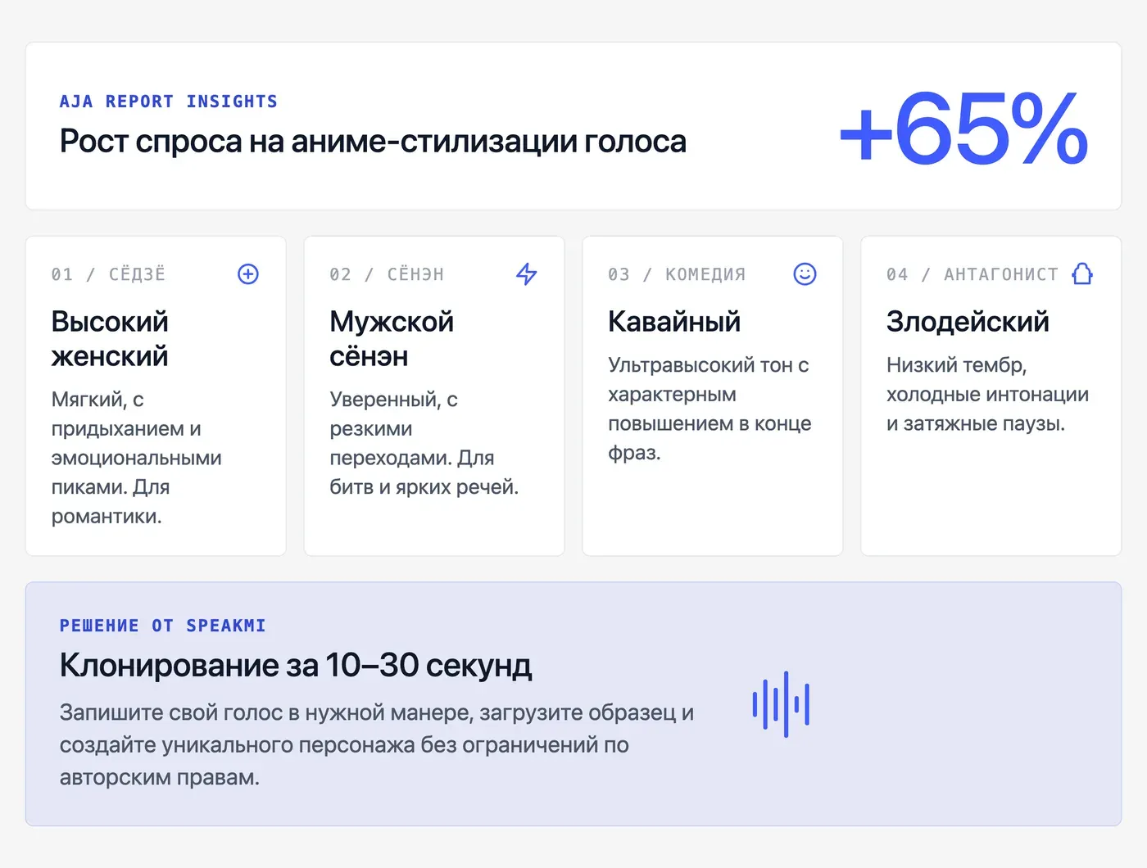Select the Высокий женский card title

pos(110,339)
